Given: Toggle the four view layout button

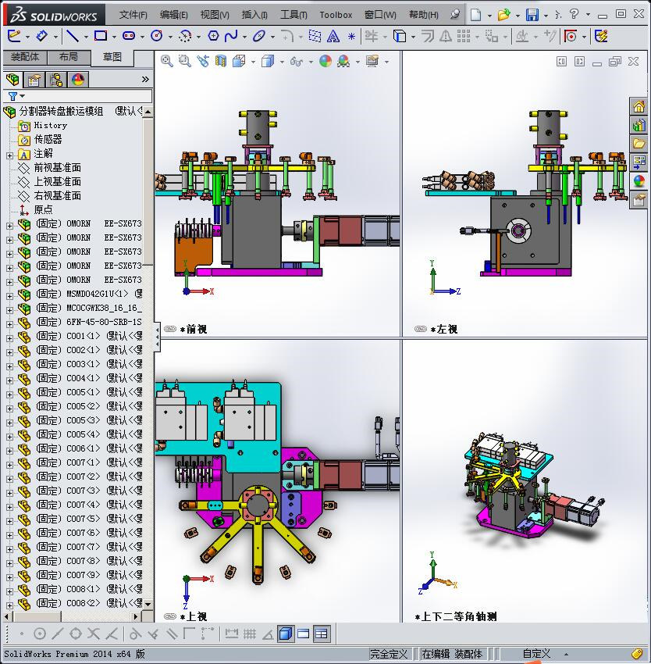Looking at the screenshot, I should [322, 634].
